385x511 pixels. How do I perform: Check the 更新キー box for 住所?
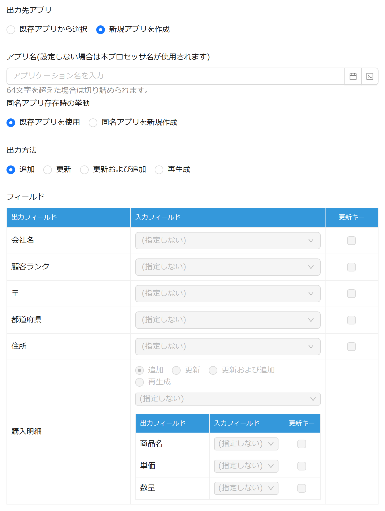(351, 347)
